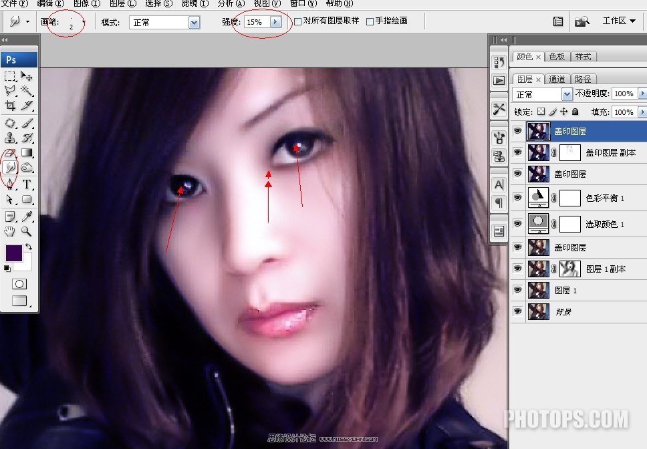
Task: Lock all layer attributes
Action: pyautogui.click(x=575, y=112)
